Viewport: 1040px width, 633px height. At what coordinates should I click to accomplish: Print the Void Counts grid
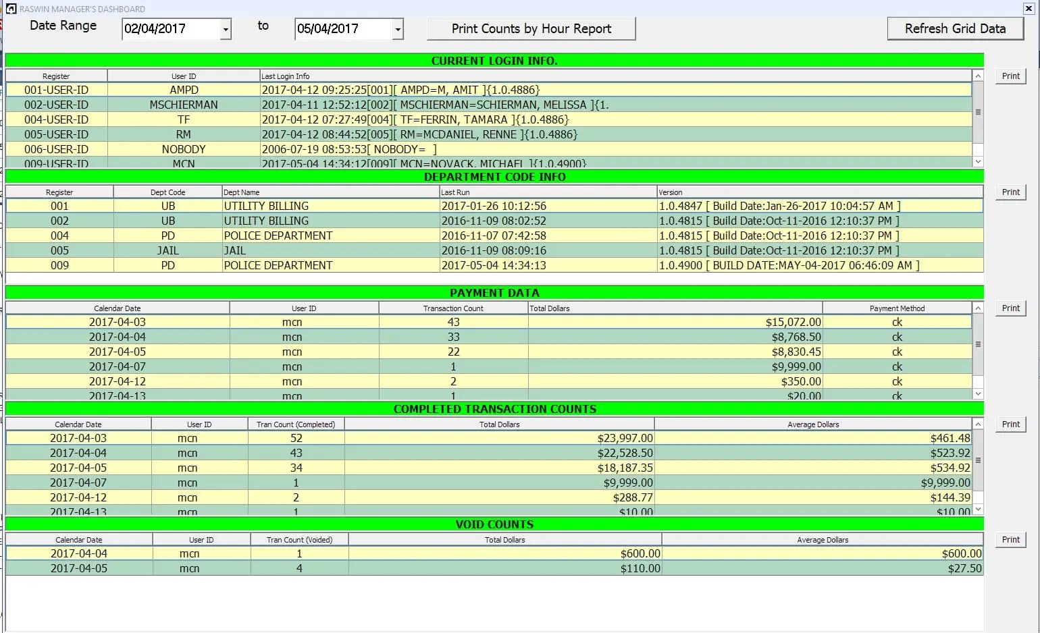pos(1011,539)
